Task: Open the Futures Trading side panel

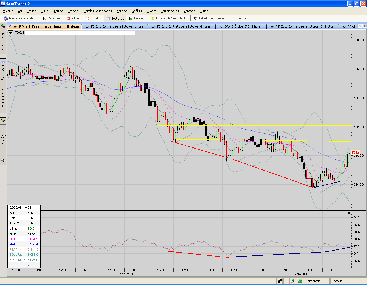Action: (x=3, y=39)
